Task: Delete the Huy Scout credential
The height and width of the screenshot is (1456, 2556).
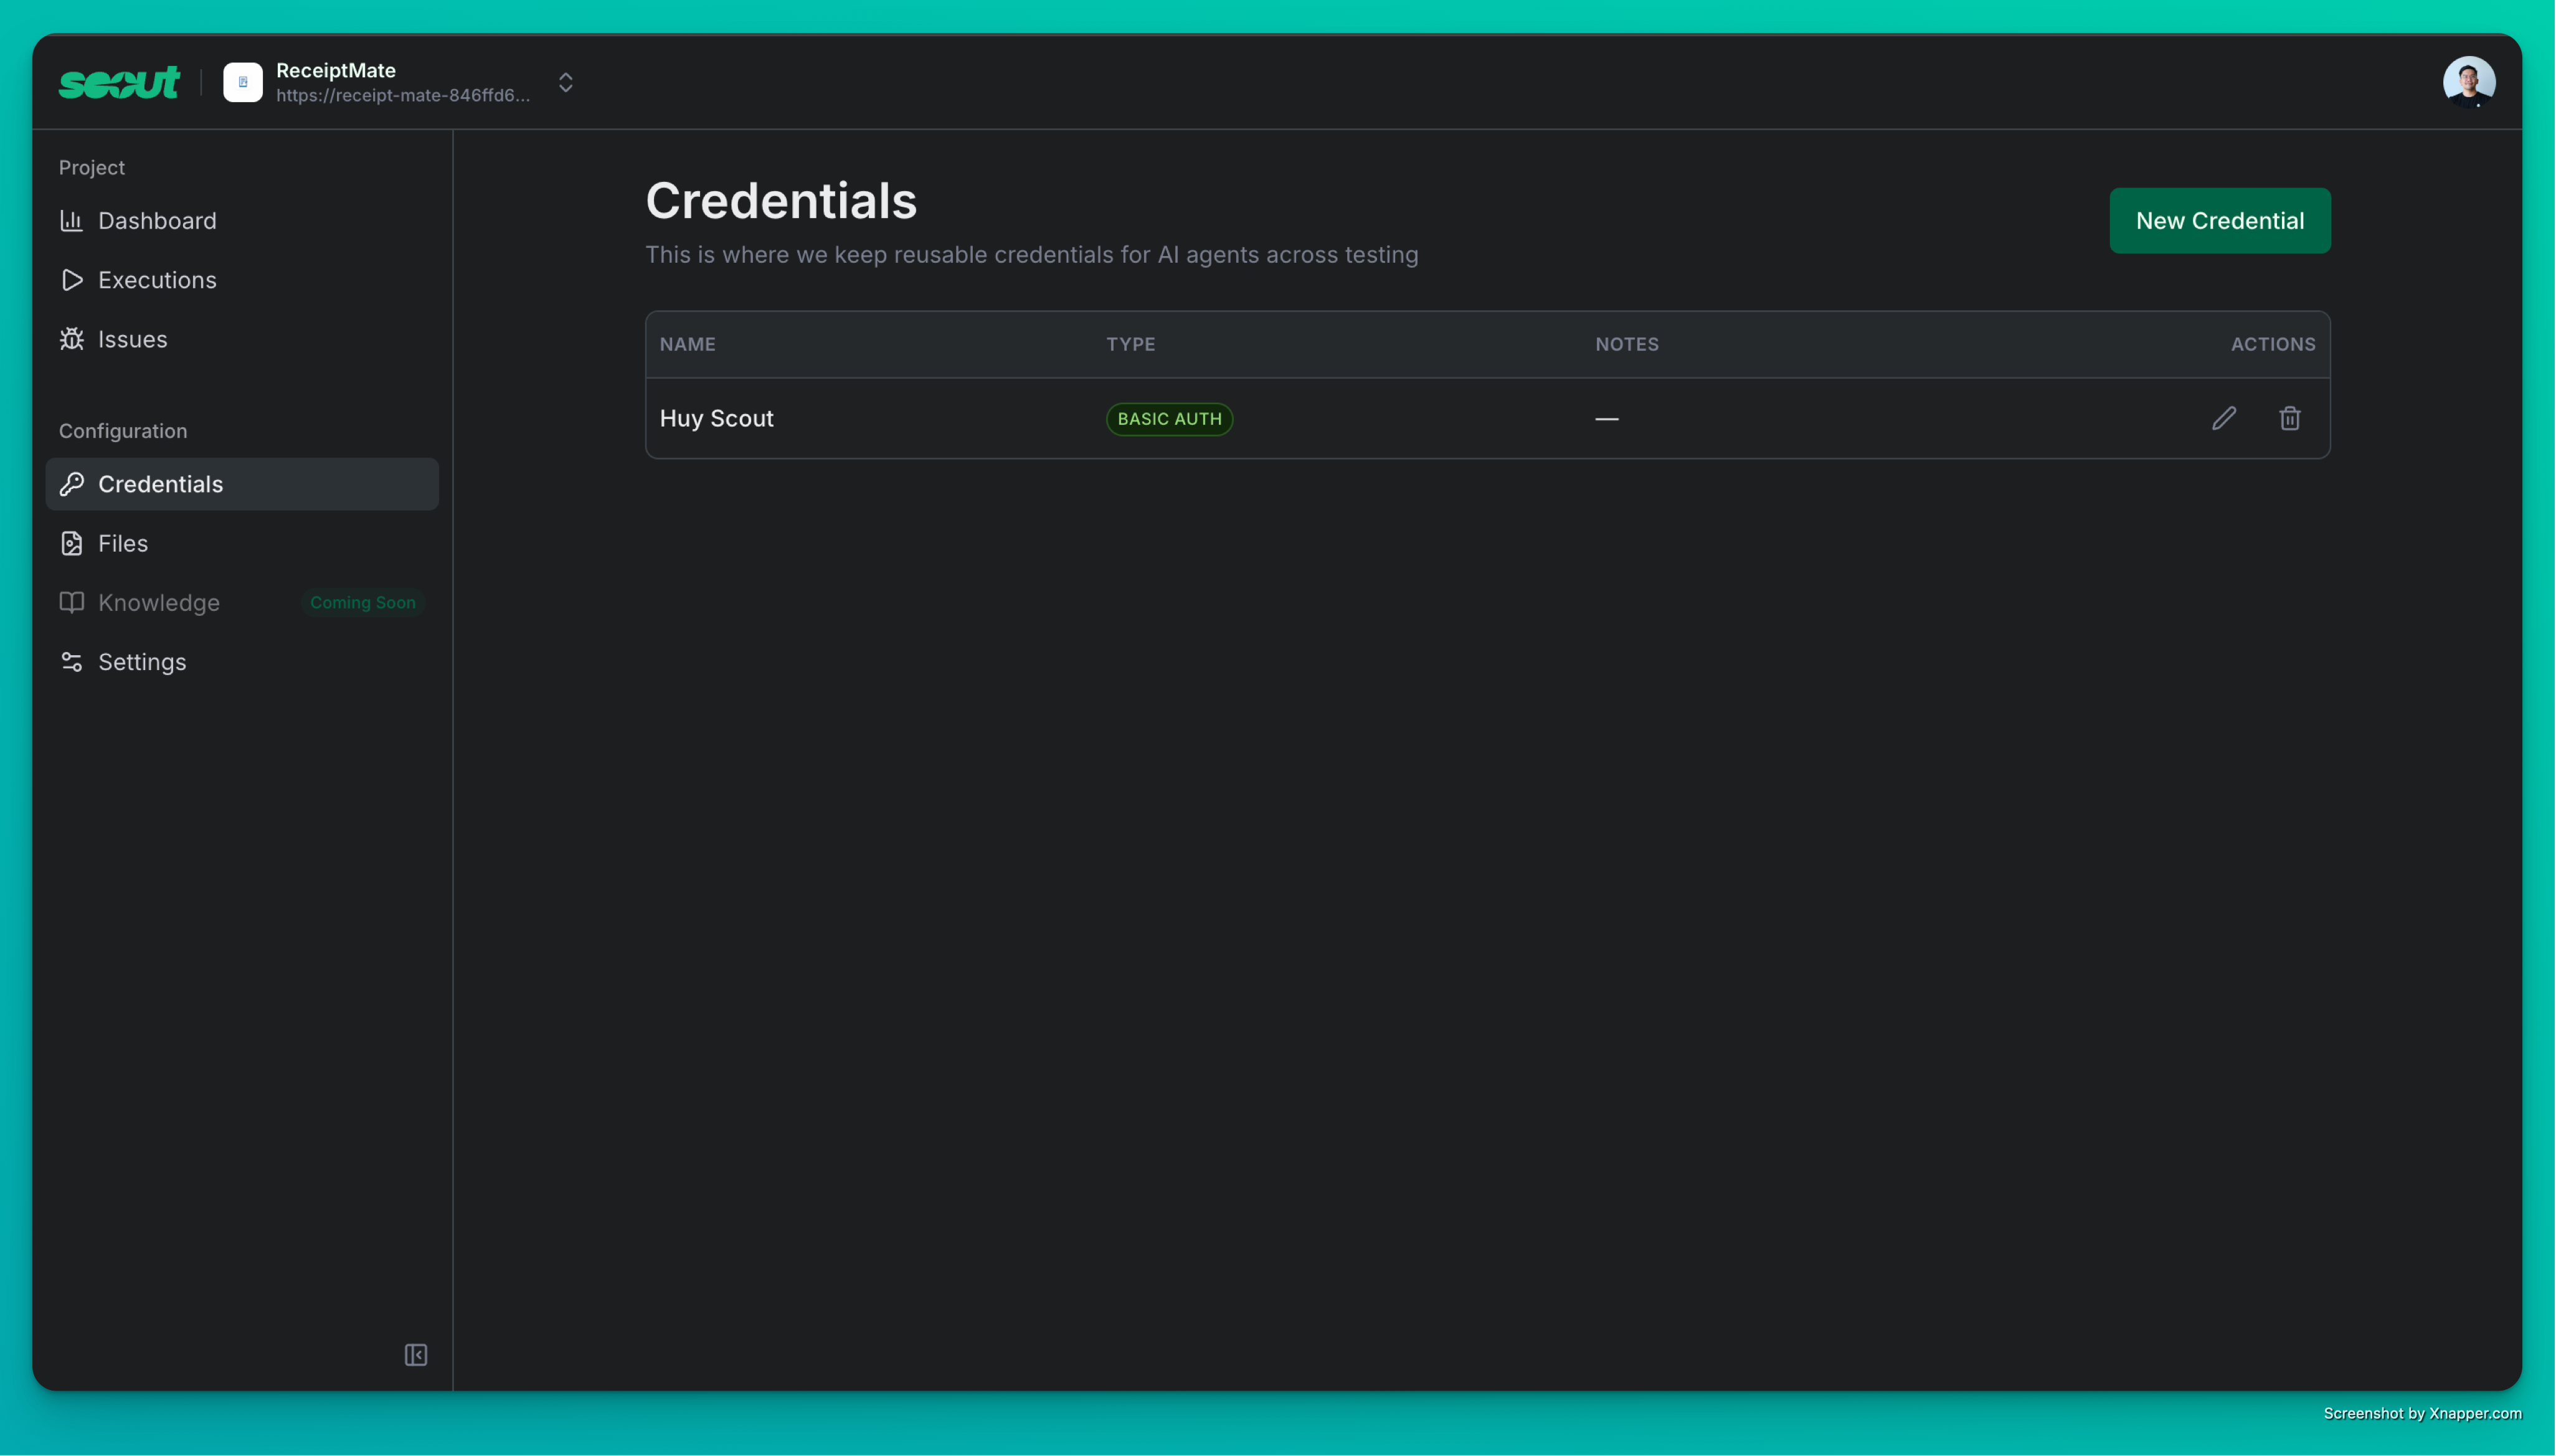Action: [x=2290, y=418]
